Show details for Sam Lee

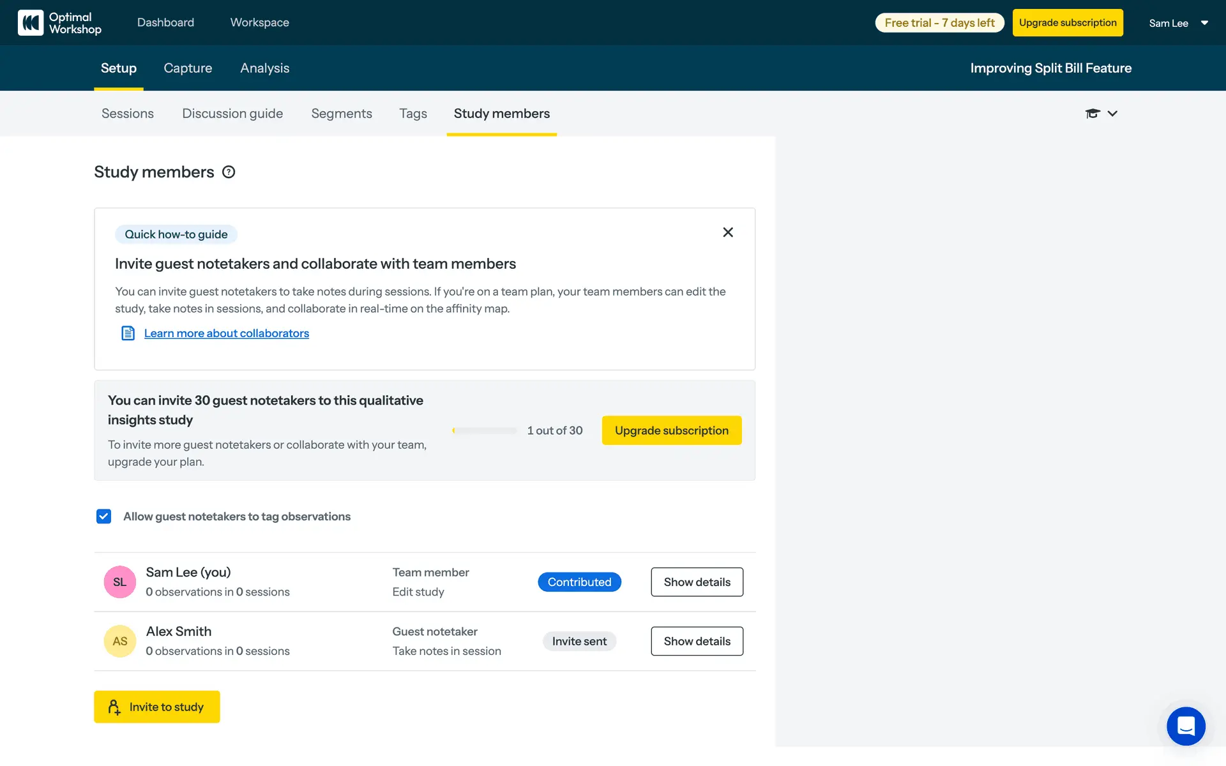697,582
